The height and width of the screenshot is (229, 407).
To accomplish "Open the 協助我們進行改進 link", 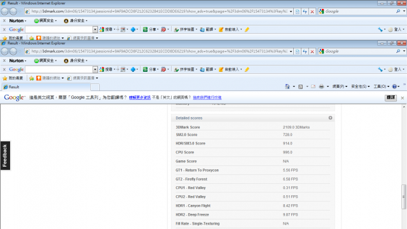I will tap(207, 97).
